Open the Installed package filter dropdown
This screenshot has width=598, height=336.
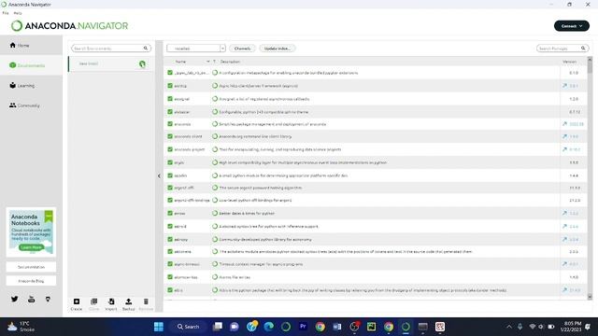(x=196, y=49)
